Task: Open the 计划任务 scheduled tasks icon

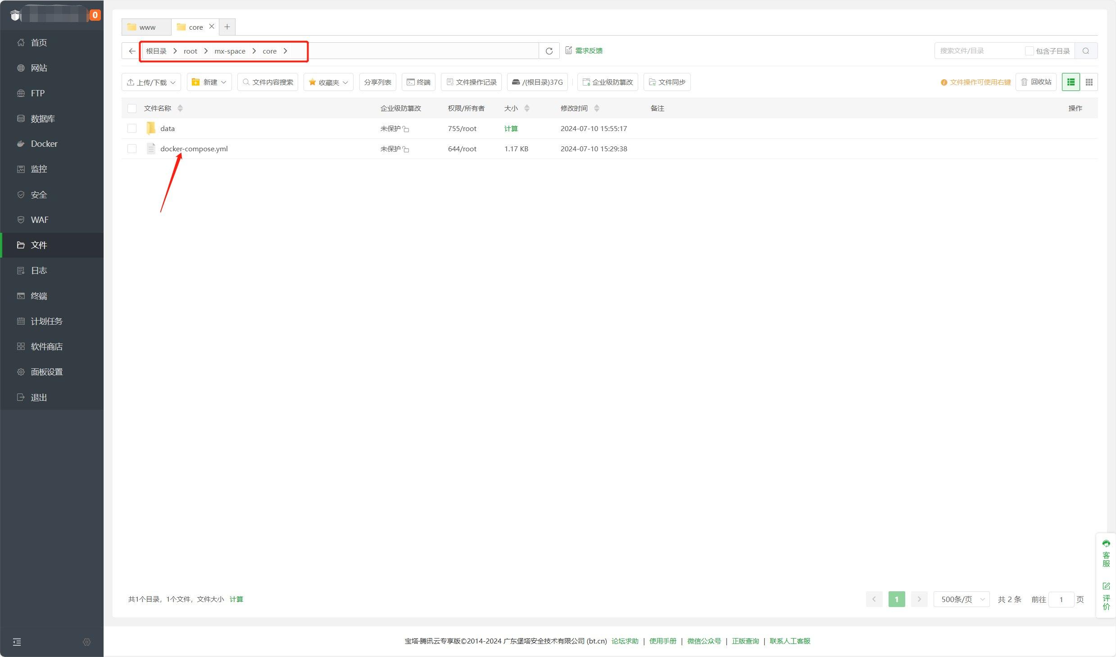Action: 21,321
